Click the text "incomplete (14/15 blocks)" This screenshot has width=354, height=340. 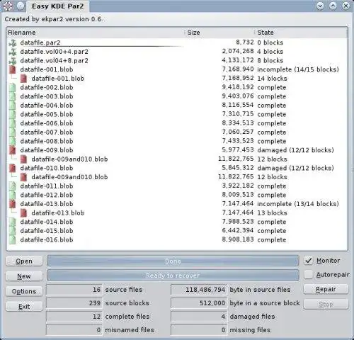[298, 69]
